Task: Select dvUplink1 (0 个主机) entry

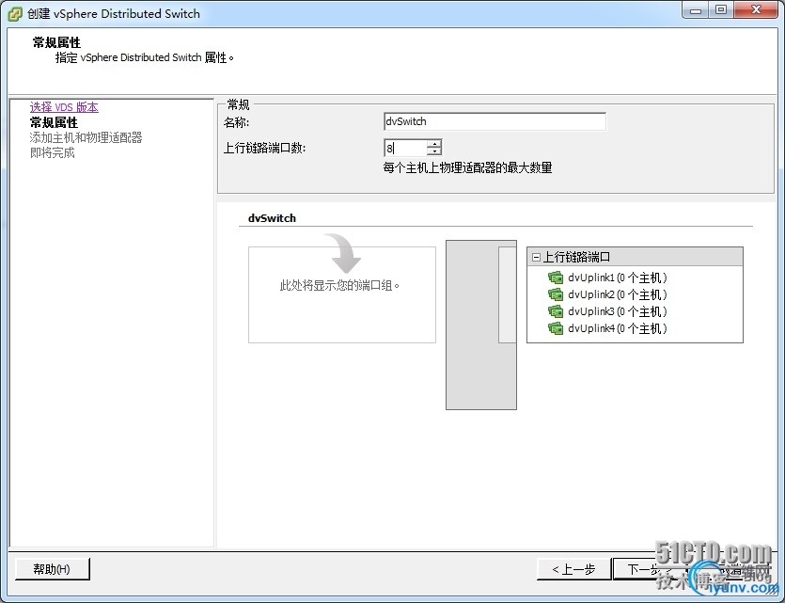Action: pos(618,278)
